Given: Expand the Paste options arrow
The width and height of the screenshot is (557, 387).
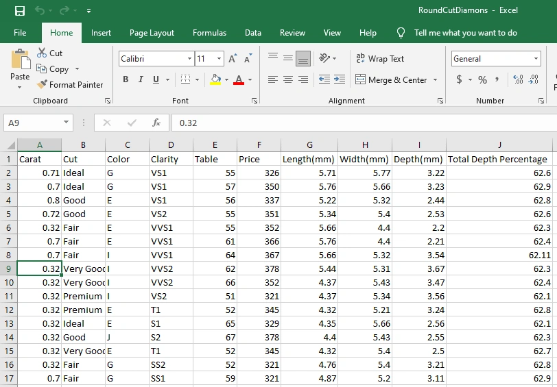Looking at the screenshot, I should (x=19, y=87).
